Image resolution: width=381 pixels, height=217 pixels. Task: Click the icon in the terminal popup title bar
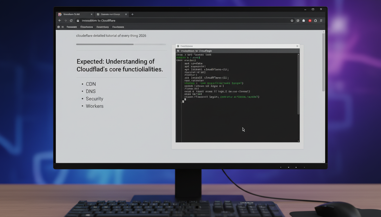(x=178, y=46)
